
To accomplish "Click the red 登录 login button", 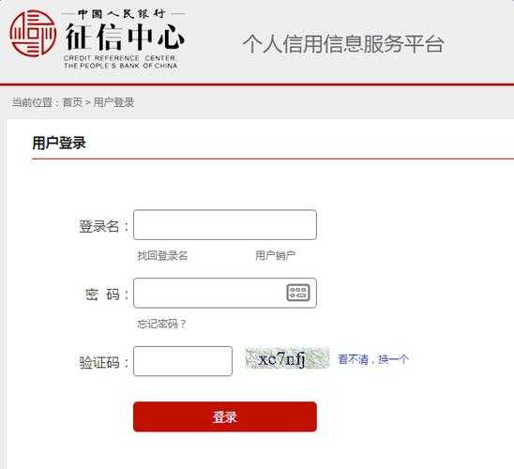I will click(x=225, y=416).
